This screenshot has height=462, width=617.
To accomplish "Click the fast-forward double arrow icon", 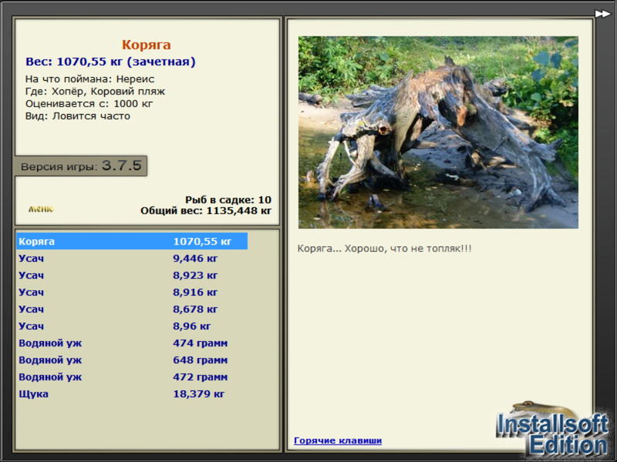I will (x=602, y=14).
